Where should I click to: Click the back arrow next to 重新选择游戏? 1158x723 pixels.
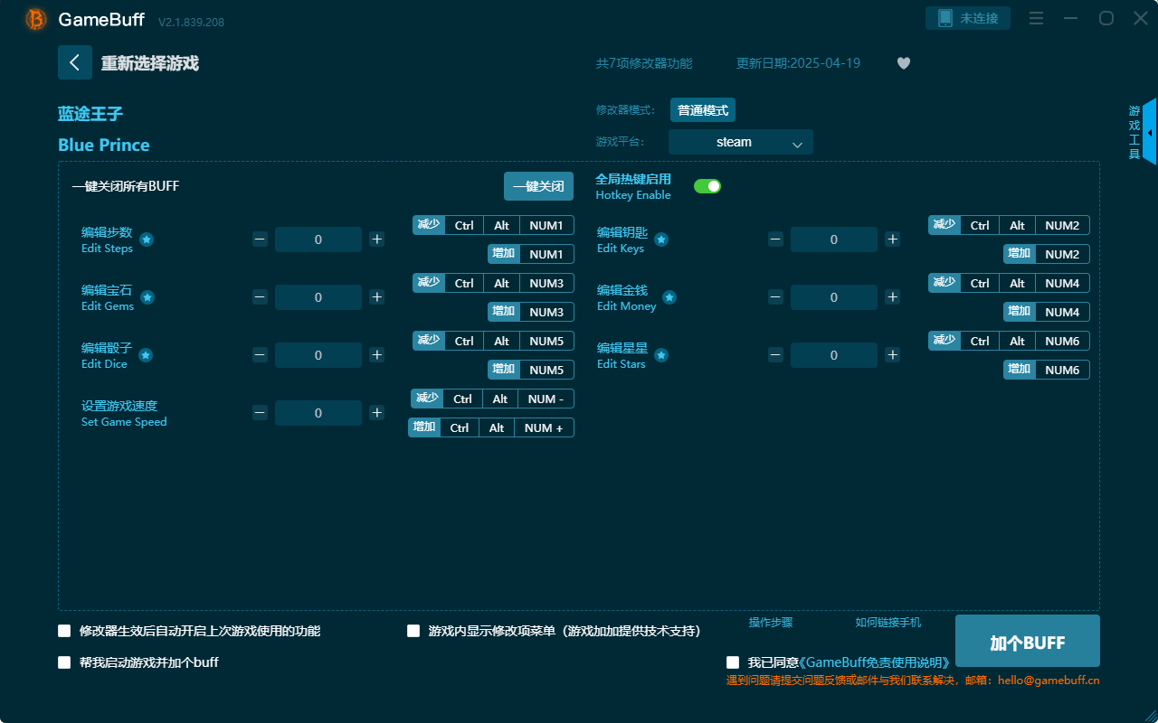[x=75, y=61]
